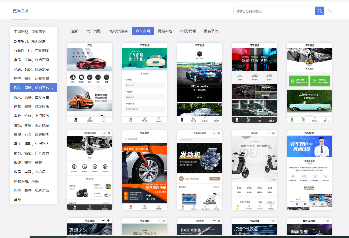The height and width of the screenshot is (238, 349).
Task: Focus the 搜索您想要的模板 search field
Action: pyautogui.click(x=274, y=11)
